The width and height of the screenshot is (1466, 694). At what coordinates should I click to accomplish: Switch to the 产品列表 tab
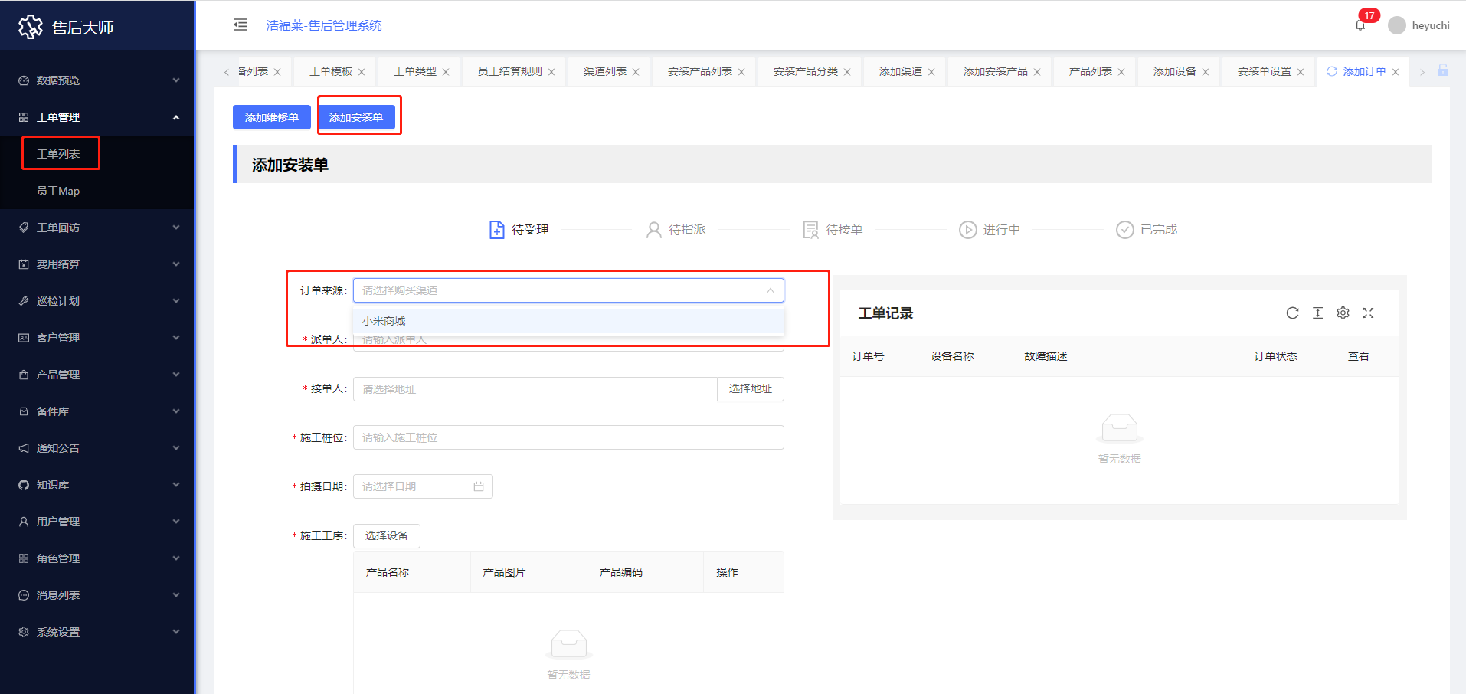(x=1090, y=71)
